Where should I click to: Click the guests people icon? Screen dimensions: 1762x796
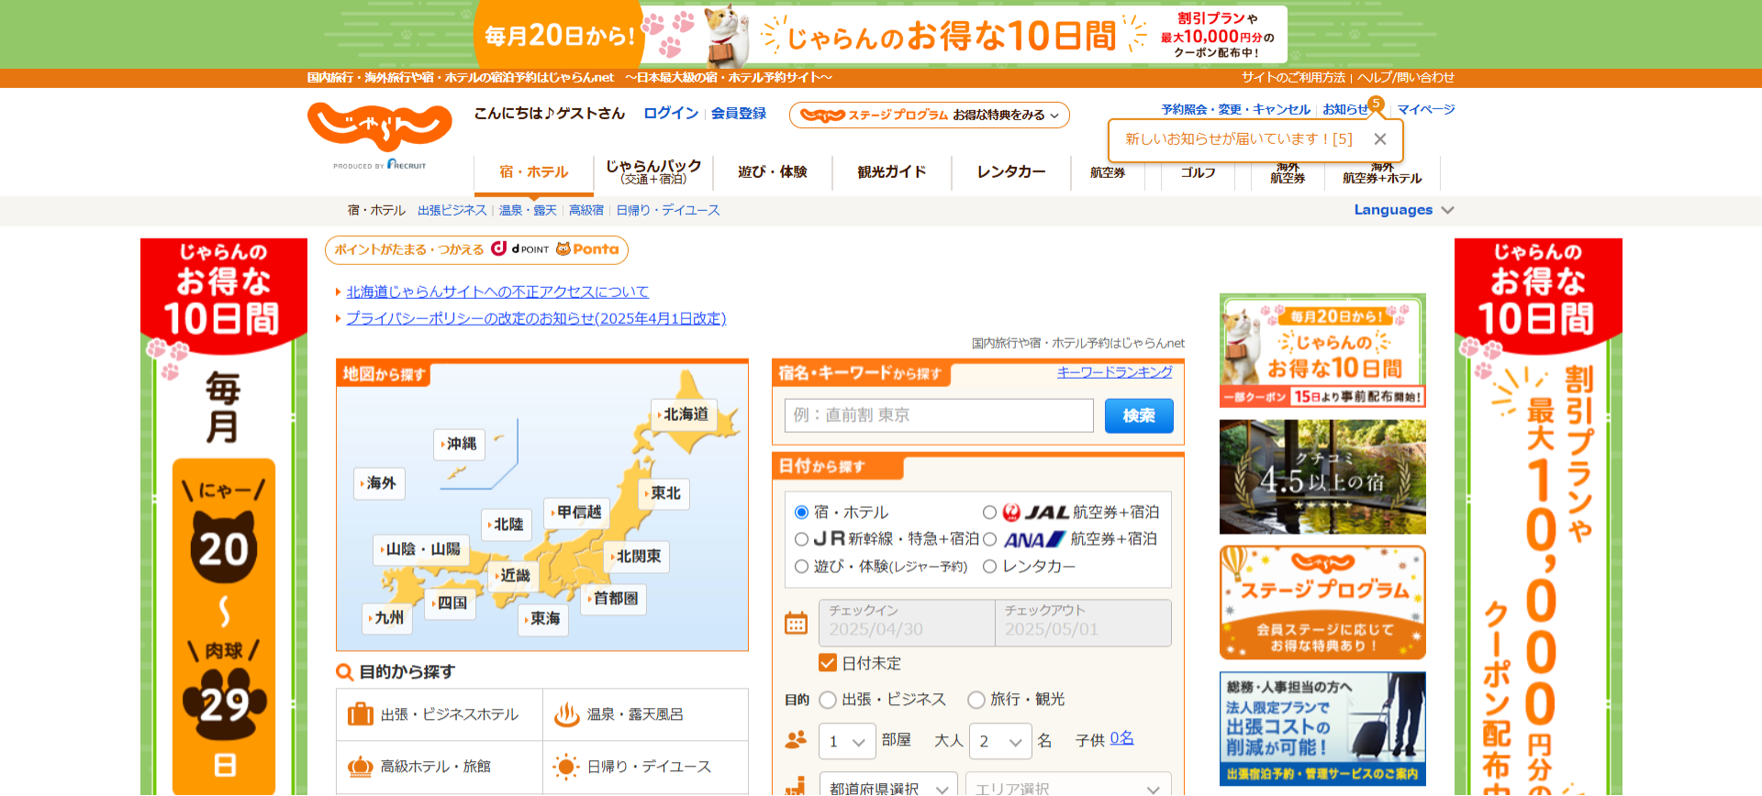point(796,739)
